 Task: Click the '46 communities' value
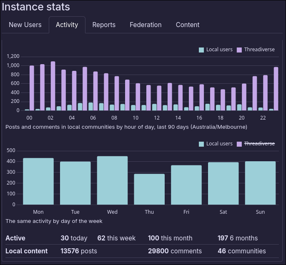point(242,251)
